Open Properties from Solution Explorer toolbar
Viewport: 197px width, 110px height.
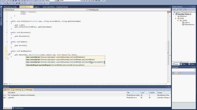[x=174, y=9]
